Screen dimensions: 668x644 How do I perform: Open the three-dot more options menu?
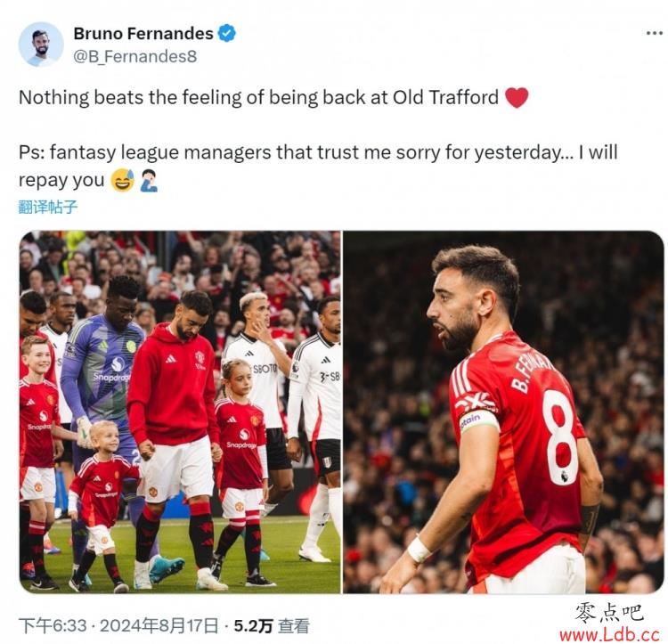pyautogui.click(x=654, y=33)
